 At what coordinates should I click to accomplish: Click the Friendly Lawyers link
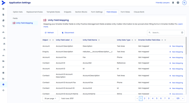162,3
